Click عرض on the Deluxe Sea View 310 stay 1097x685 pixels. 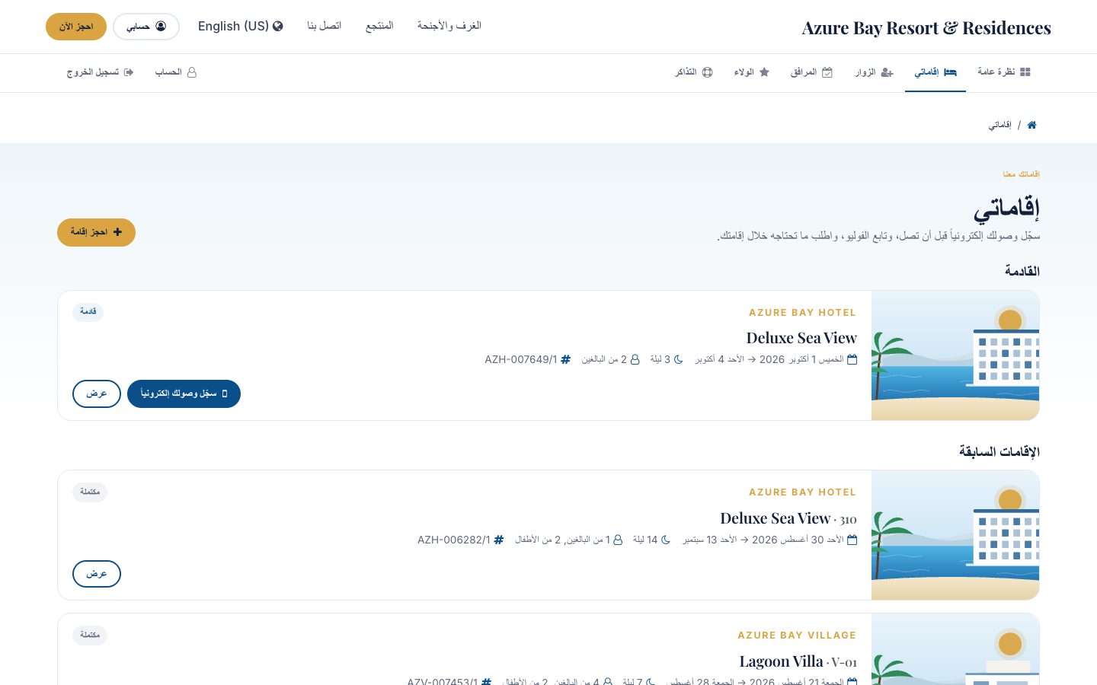click(97, 574)
